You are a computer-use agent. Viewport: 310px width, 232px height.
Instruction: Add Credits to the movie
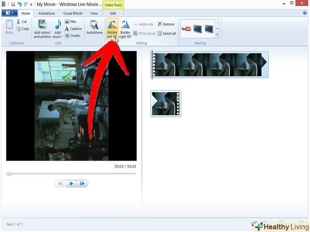click(72, 36)
